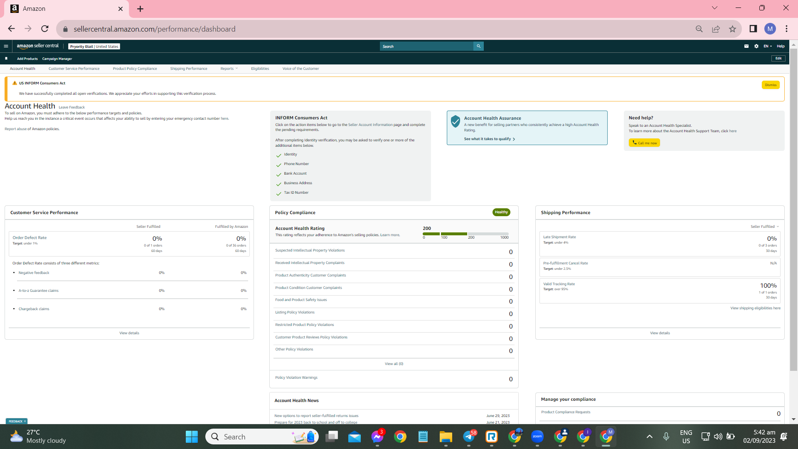798x449 pixels.
Task: Open the Seller Central hamburger menu
Action: 6,46
